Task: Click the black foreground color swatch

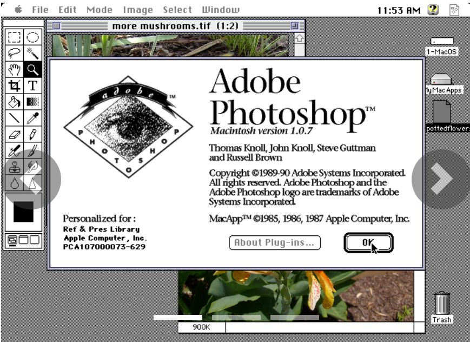Action: [23, 212]
